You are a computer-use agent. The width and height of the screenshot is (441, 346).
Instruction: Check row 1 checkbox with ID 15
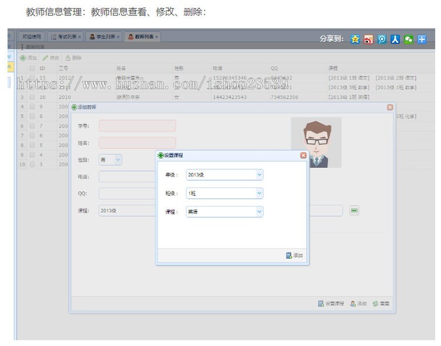pos(32,78)
